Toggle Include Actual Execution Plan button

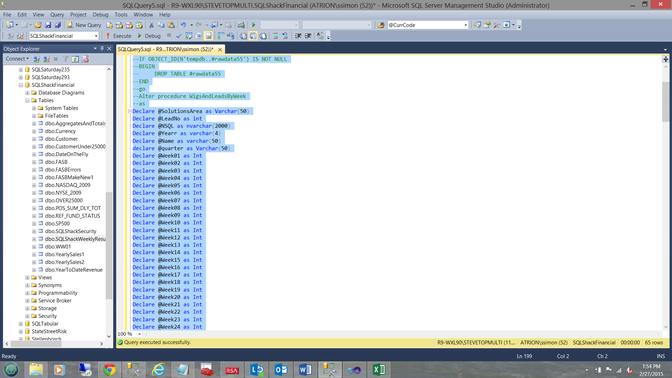[220, 36]
